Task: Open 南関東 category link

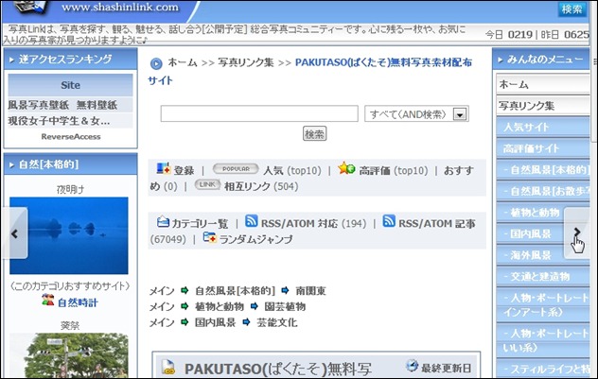Action: pyautogui.click(x=310, y=291)
